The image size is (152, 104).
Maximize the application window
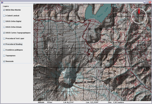coord(147,2)
